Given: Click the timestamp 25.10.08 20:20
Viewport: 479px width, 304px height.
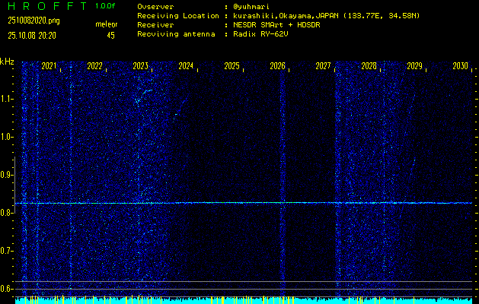Looking at the screenshot, I should click(x=32, y=36).
